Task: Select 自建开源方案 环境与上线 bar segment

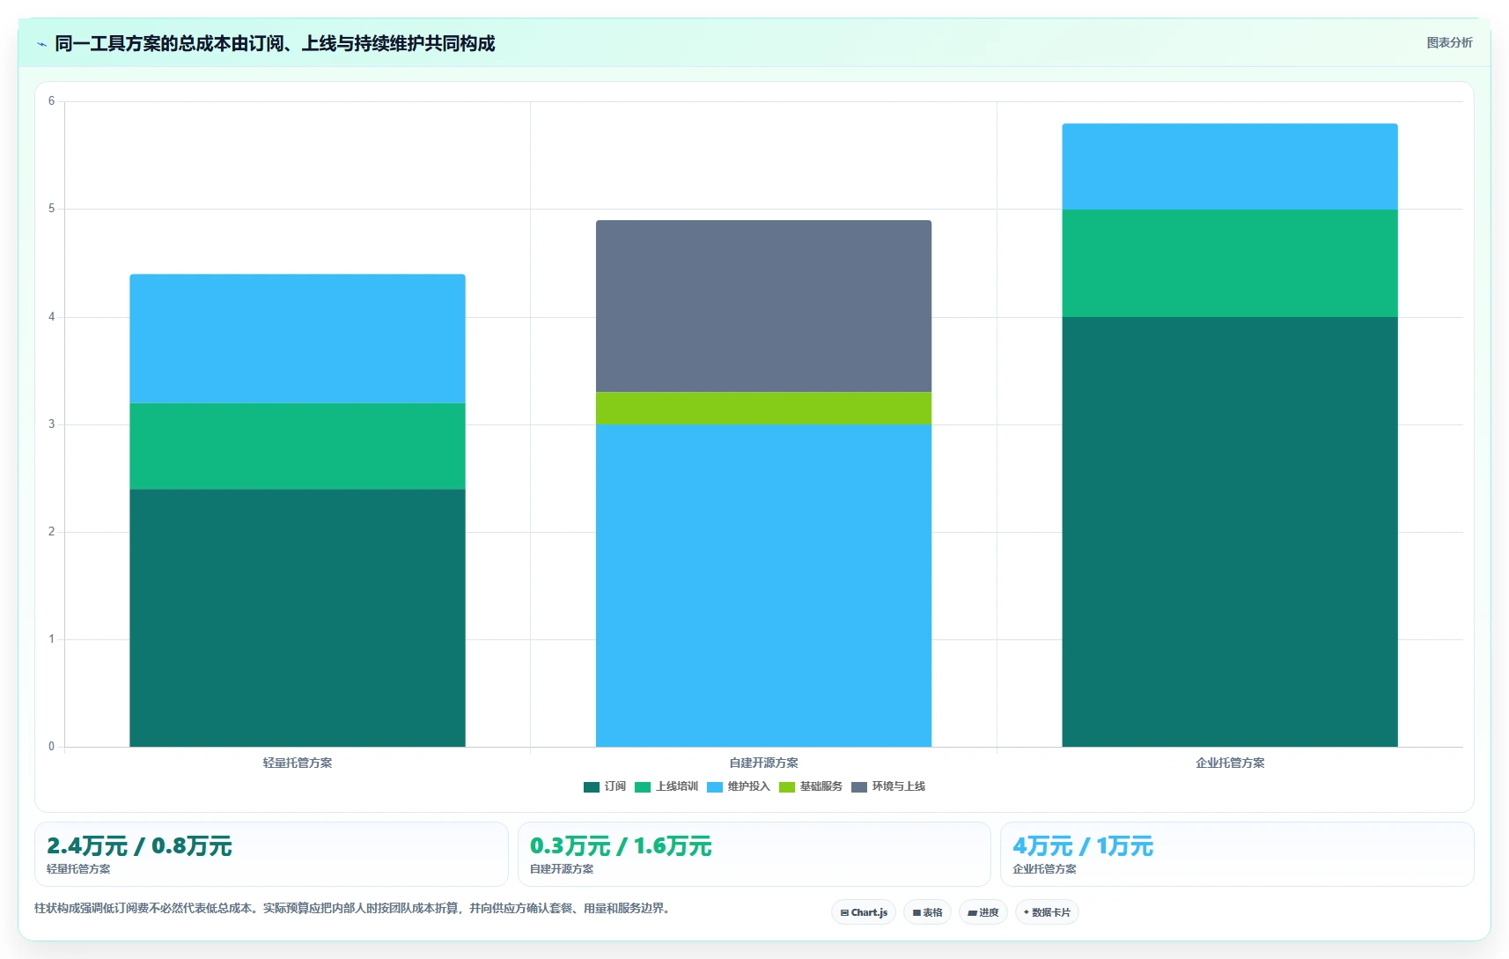Action: click(x=763, y=306)
